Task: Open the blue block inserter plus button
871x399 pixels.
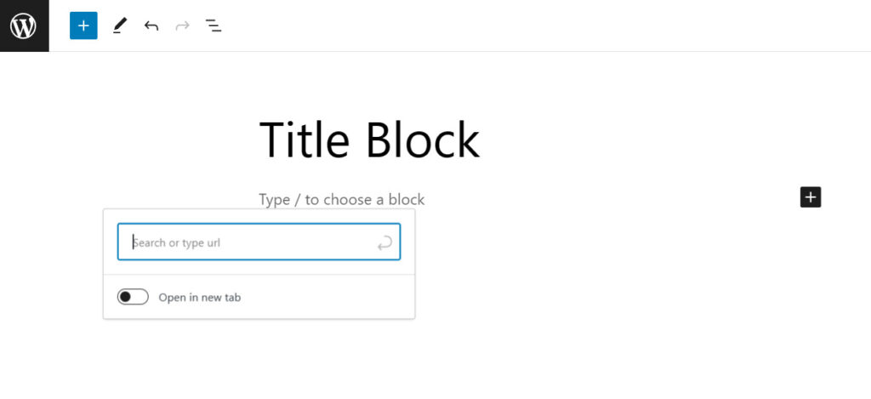Action: coord(83,26)
